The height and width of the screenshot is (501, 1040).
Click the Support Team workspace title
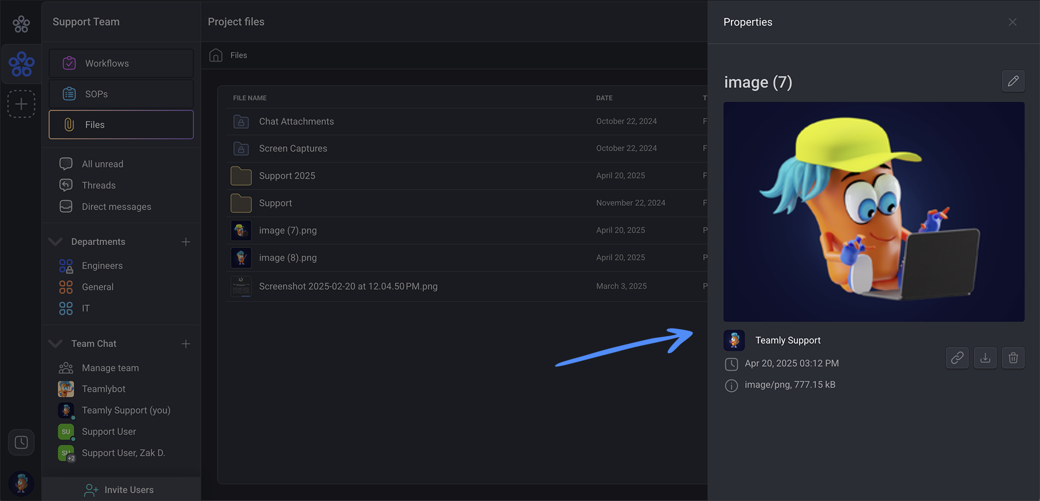[86, 22]
